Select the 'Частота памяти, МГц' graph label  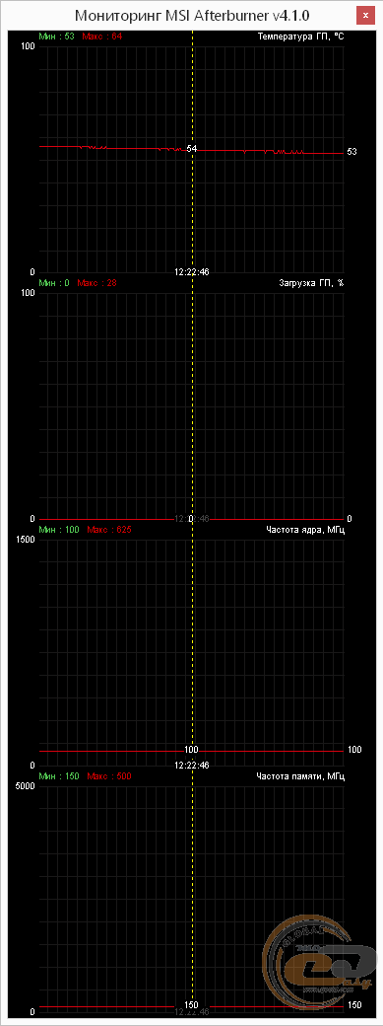[300, 776]
